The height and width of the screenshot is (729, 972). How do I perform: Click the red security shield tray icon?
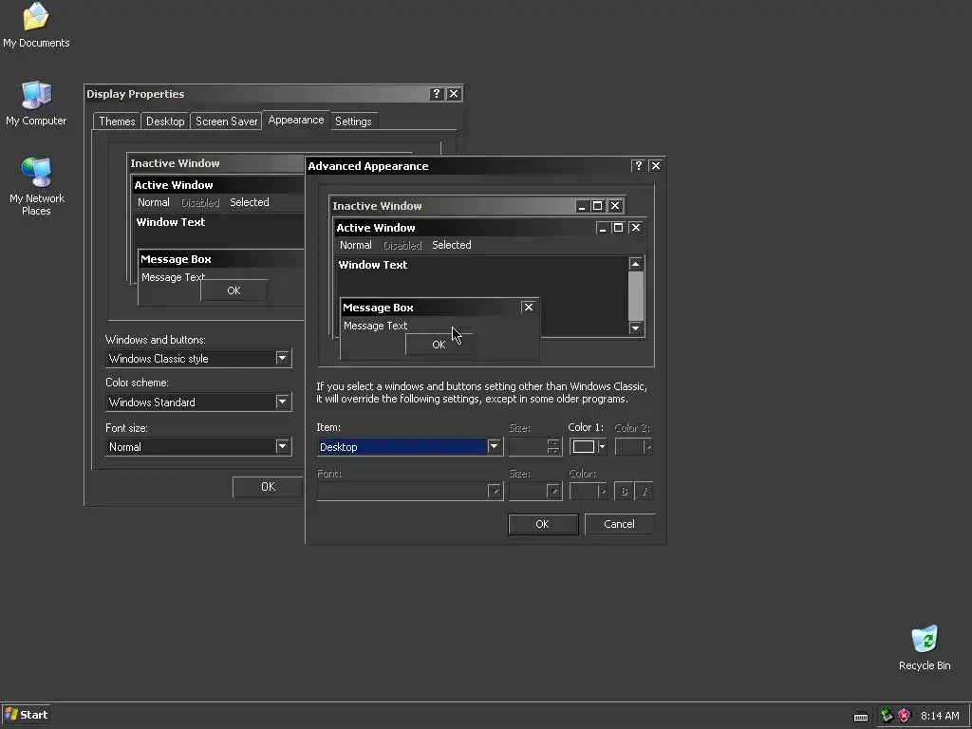tap(905, 716)
